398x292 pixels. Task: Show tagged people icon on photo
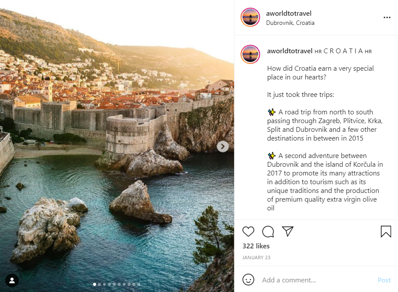[12, 280]
